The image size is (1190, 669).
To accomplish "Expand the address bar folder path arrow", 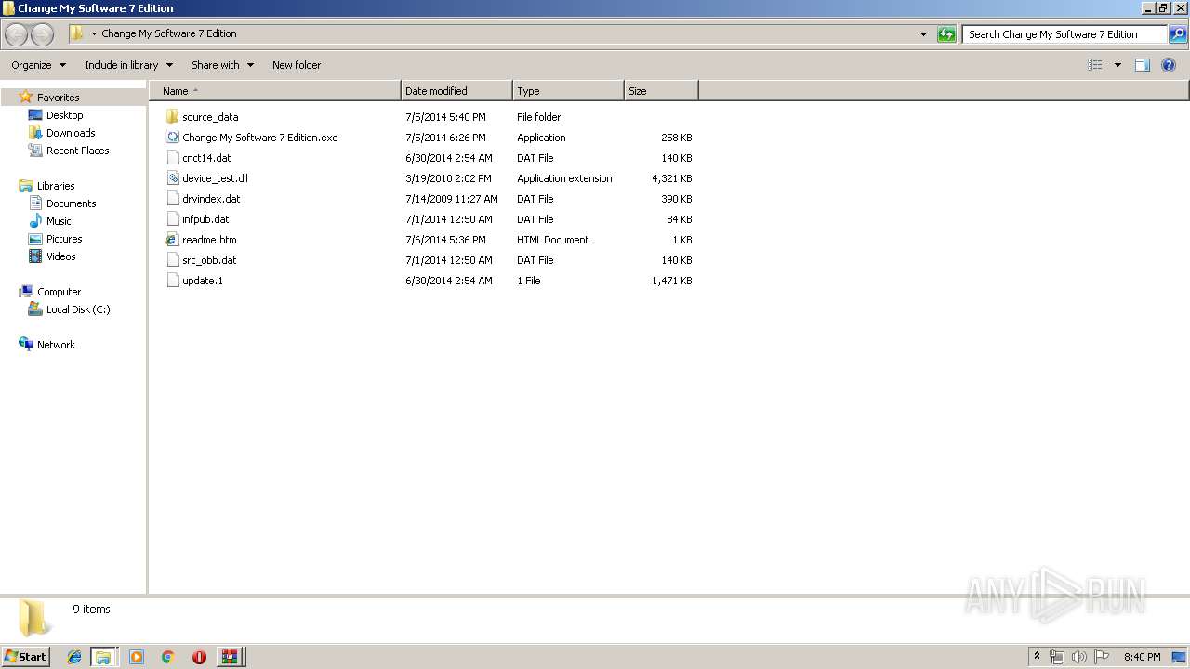I will click(94, 34).
